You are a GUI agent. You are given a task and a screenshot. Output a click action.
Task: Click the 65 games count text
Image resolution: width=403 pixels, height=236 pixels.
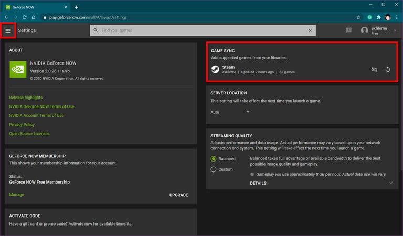[x=287, y=72]
